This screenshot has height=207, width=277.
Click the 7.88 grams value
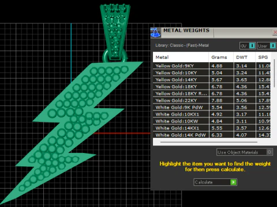[x=217, y=101]
